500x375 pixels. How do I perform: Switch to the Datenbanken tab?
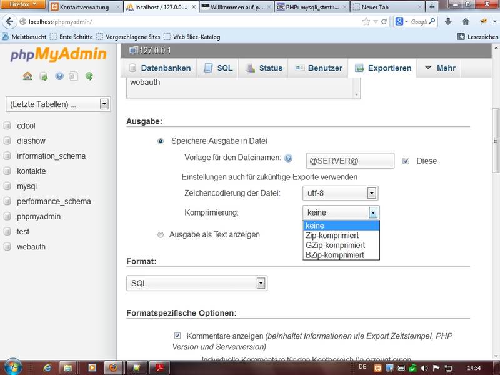(159, 68)
